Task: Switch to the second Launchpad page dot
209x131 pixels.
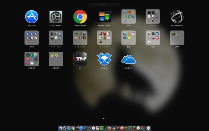Action: pos(105,119)
